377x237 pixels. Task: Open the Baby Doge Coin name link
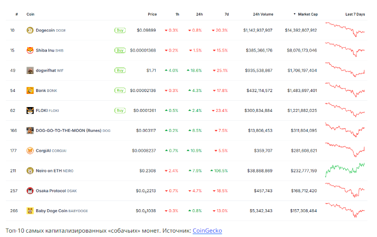click(x=62, y=211)
